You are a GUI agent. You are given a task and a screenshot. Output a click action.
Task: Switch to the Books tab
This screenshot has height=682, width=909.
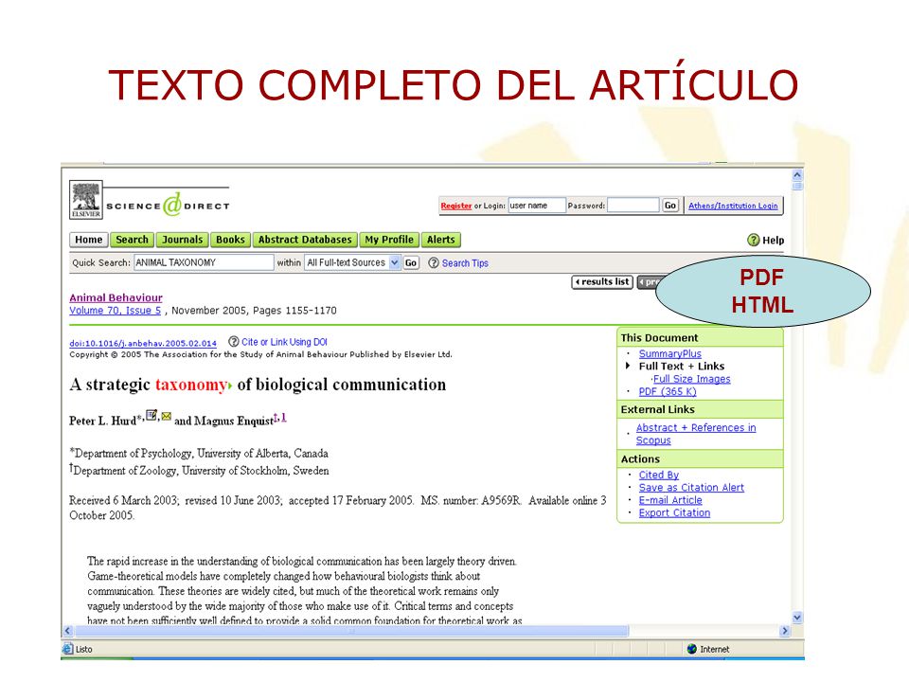coord(230,240)
